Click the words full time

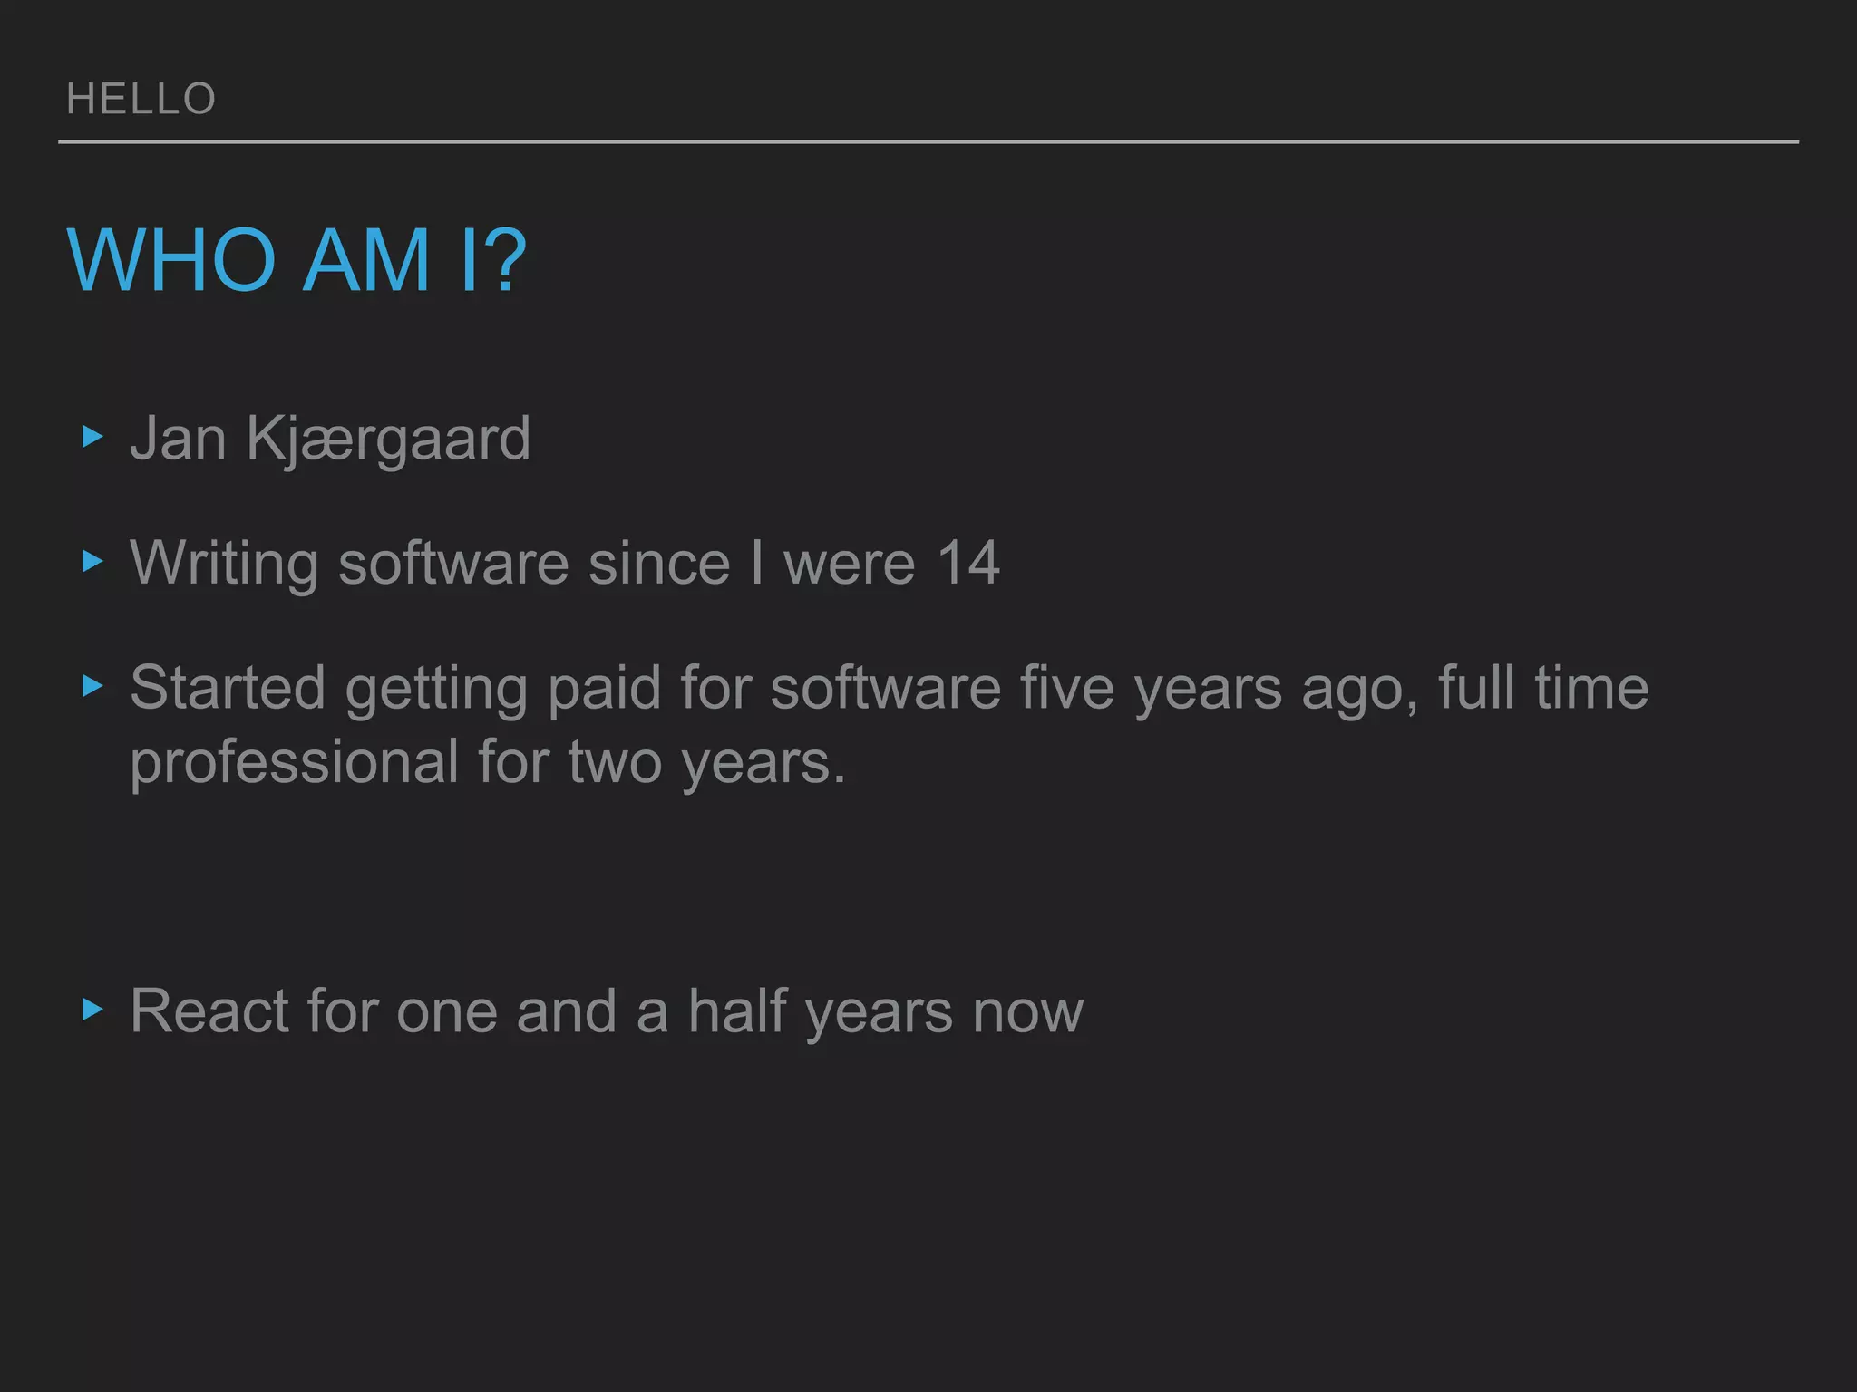pos(1543,687)
